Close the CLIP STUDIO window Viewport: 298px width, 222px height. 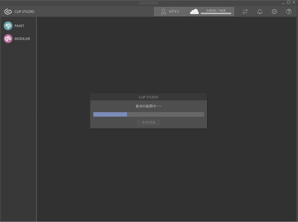(x=294, y=2)
